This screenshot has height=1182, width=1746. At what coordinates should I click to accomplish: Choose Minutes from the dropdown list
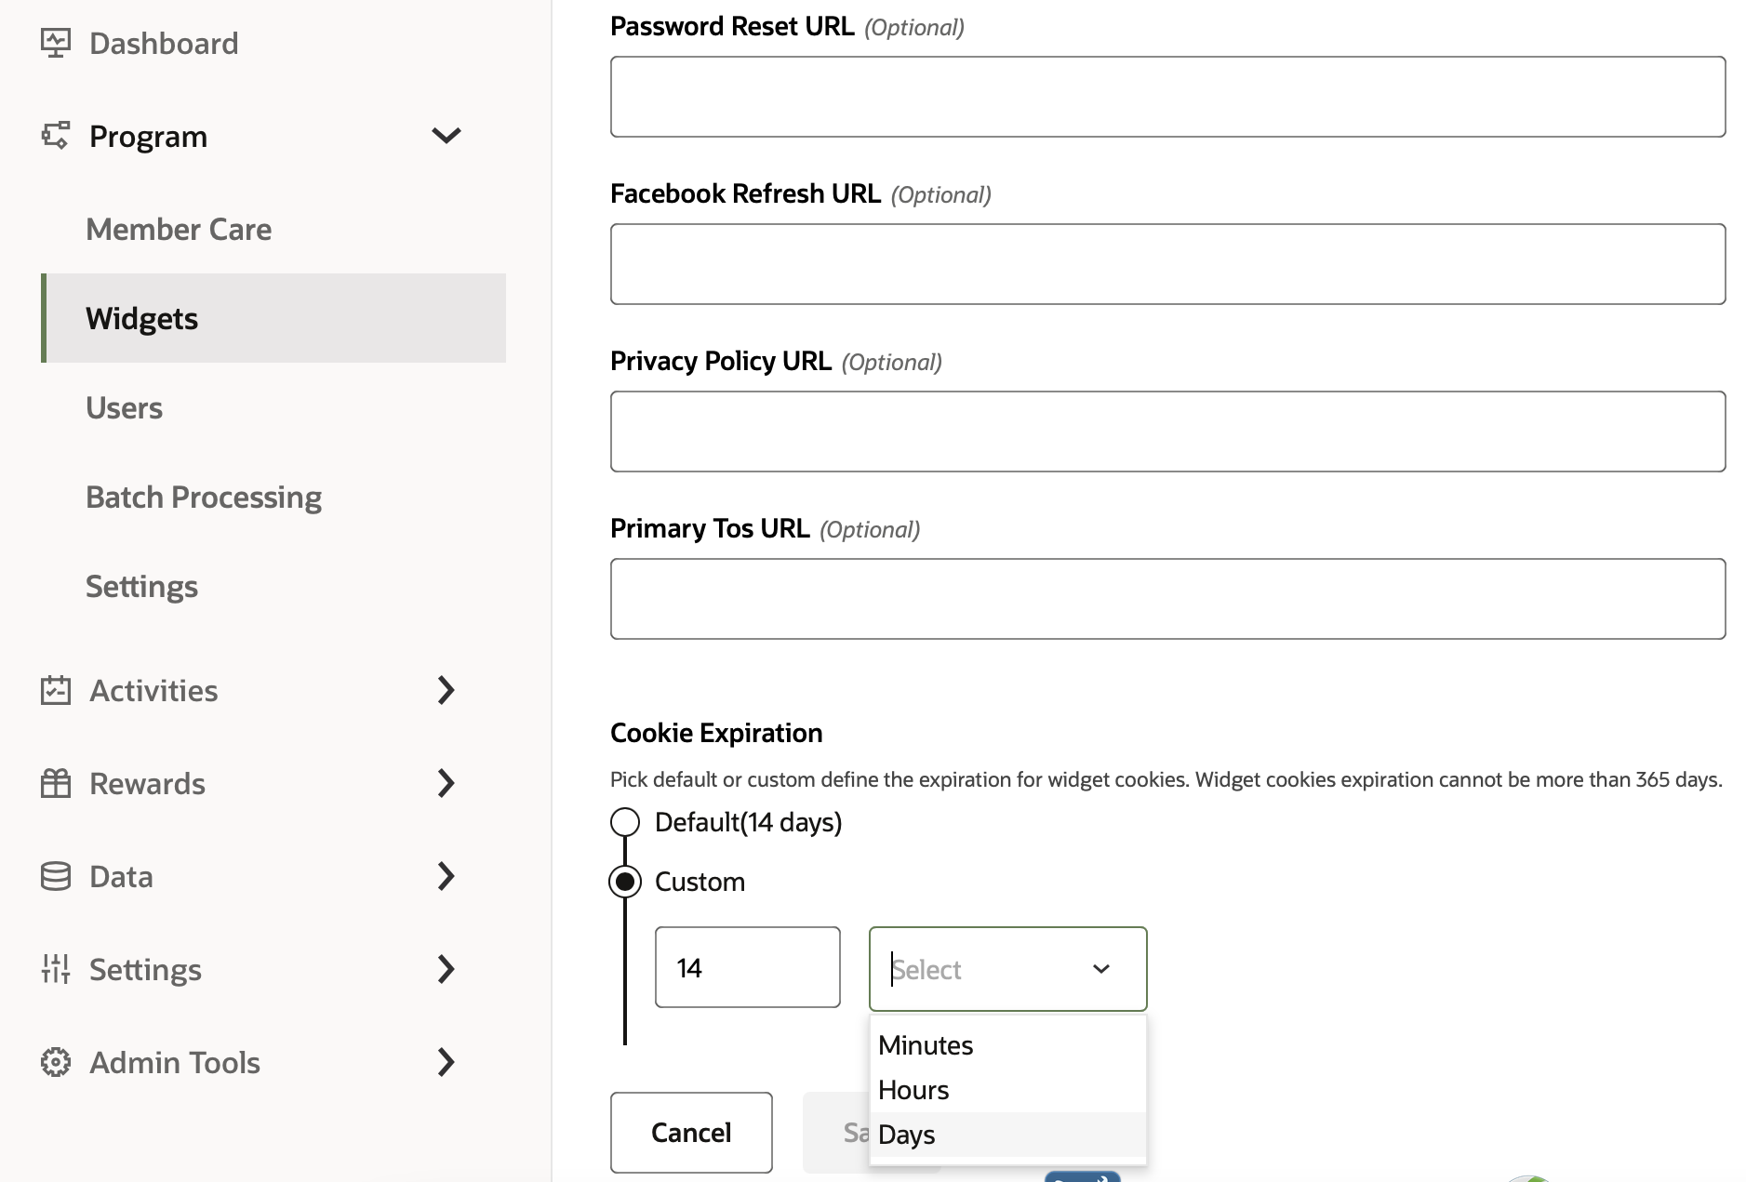(926, 1045)
